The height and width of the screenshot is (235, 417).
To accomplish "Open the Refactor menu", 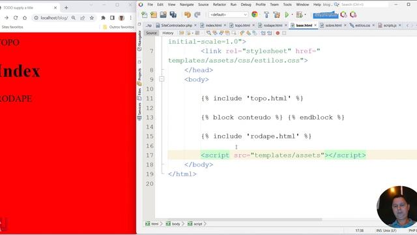I will (220, 5).
